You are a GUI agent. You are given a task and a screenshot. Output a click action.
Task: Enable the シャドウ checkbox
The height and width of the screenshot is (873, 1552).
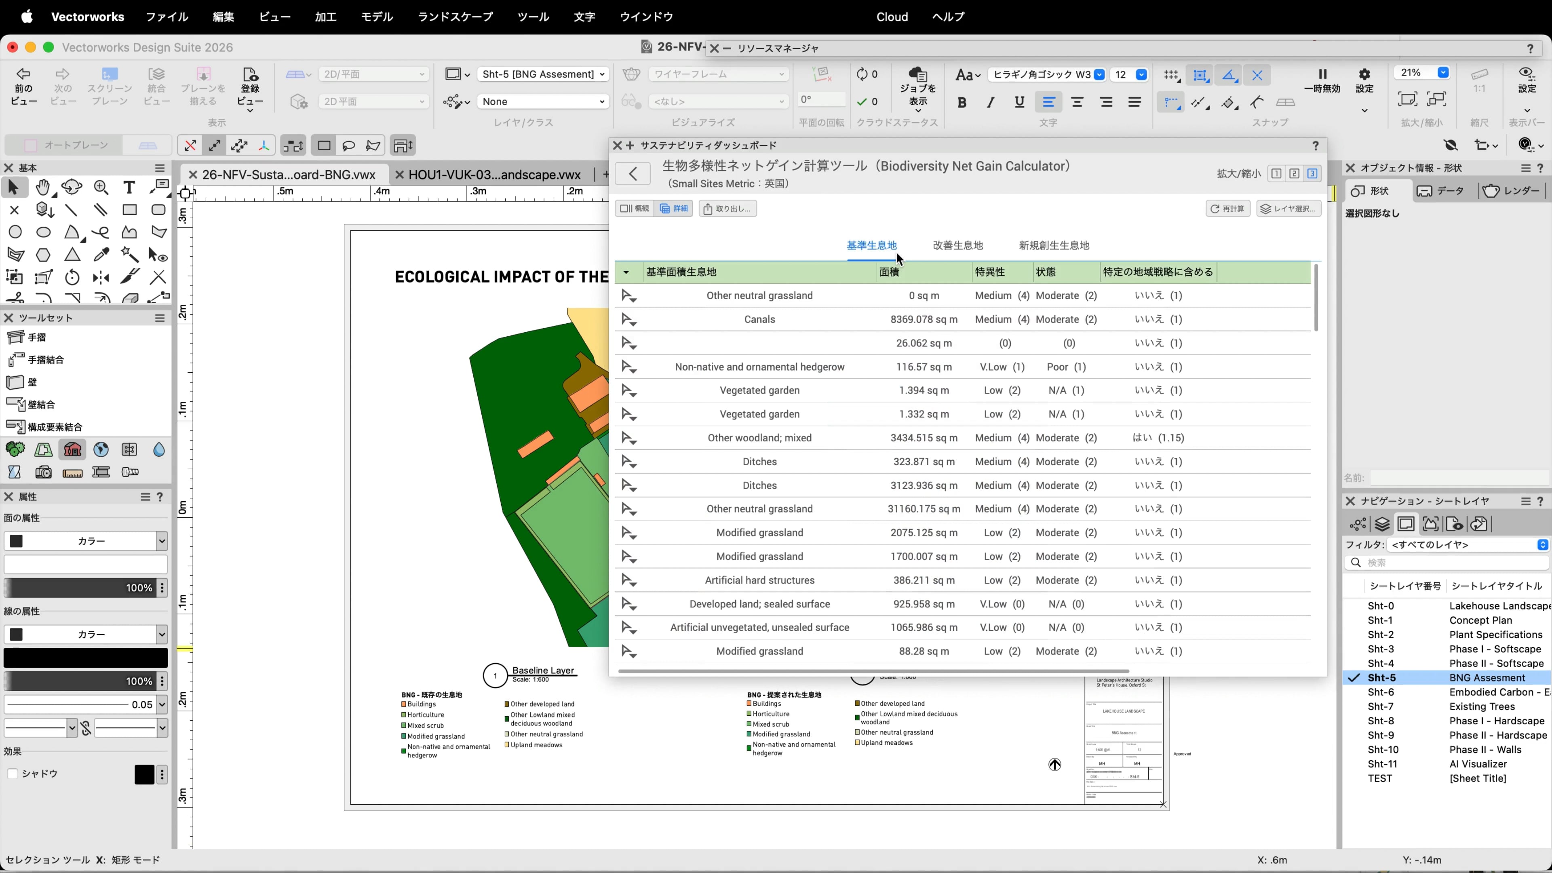13,774
